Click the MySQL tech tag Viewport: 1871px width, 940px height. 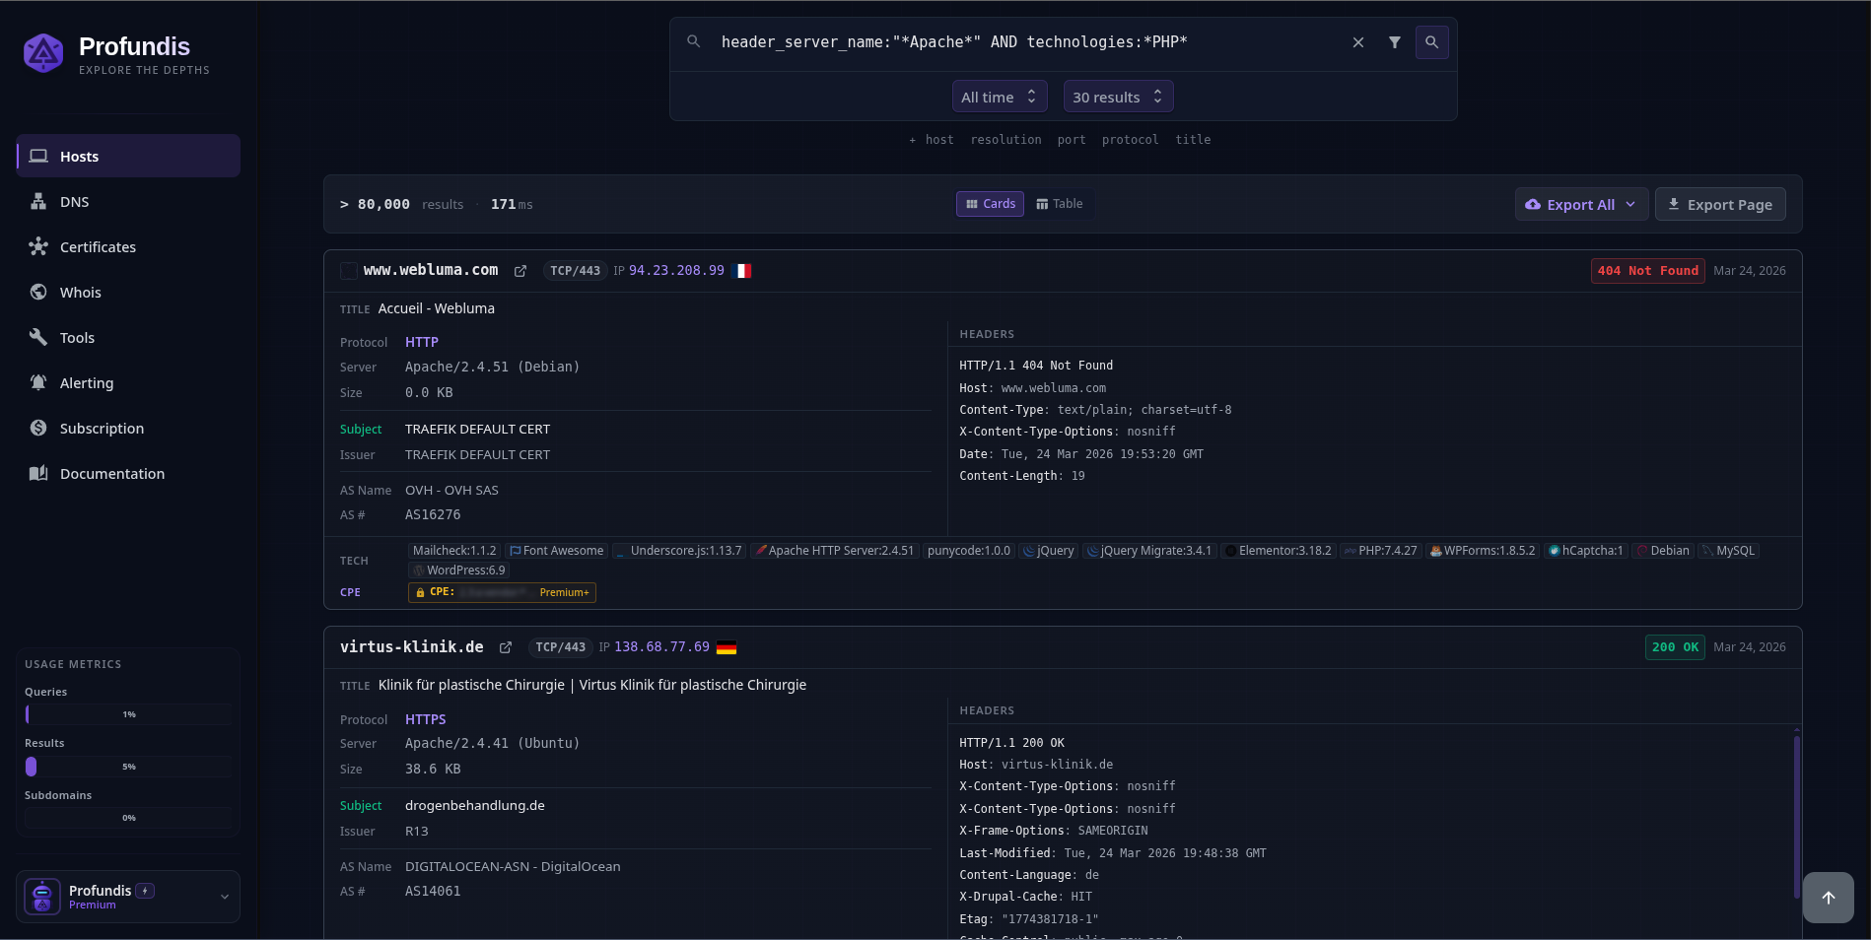point(1729,551)
